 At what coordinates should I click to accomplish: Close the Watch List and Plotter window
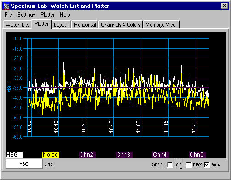click(x=224, y=6)
